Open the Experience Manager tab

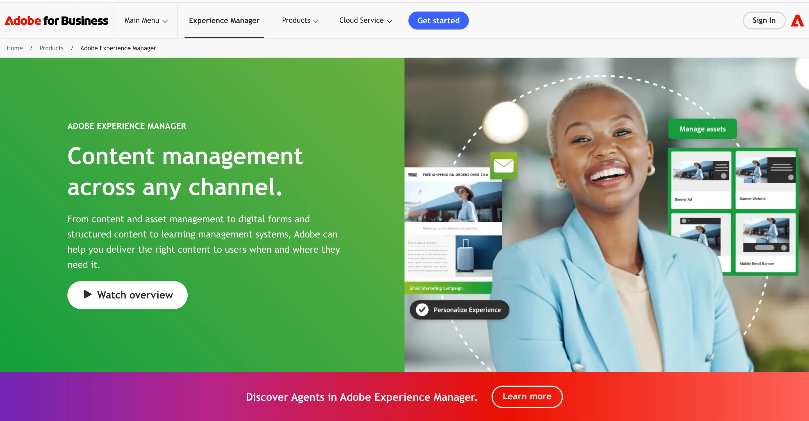[x=224, y=21]
